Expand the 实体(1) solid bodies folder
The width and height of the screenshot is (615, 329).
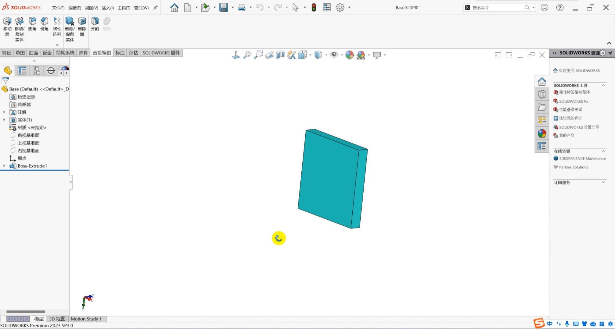click(4, 120)
